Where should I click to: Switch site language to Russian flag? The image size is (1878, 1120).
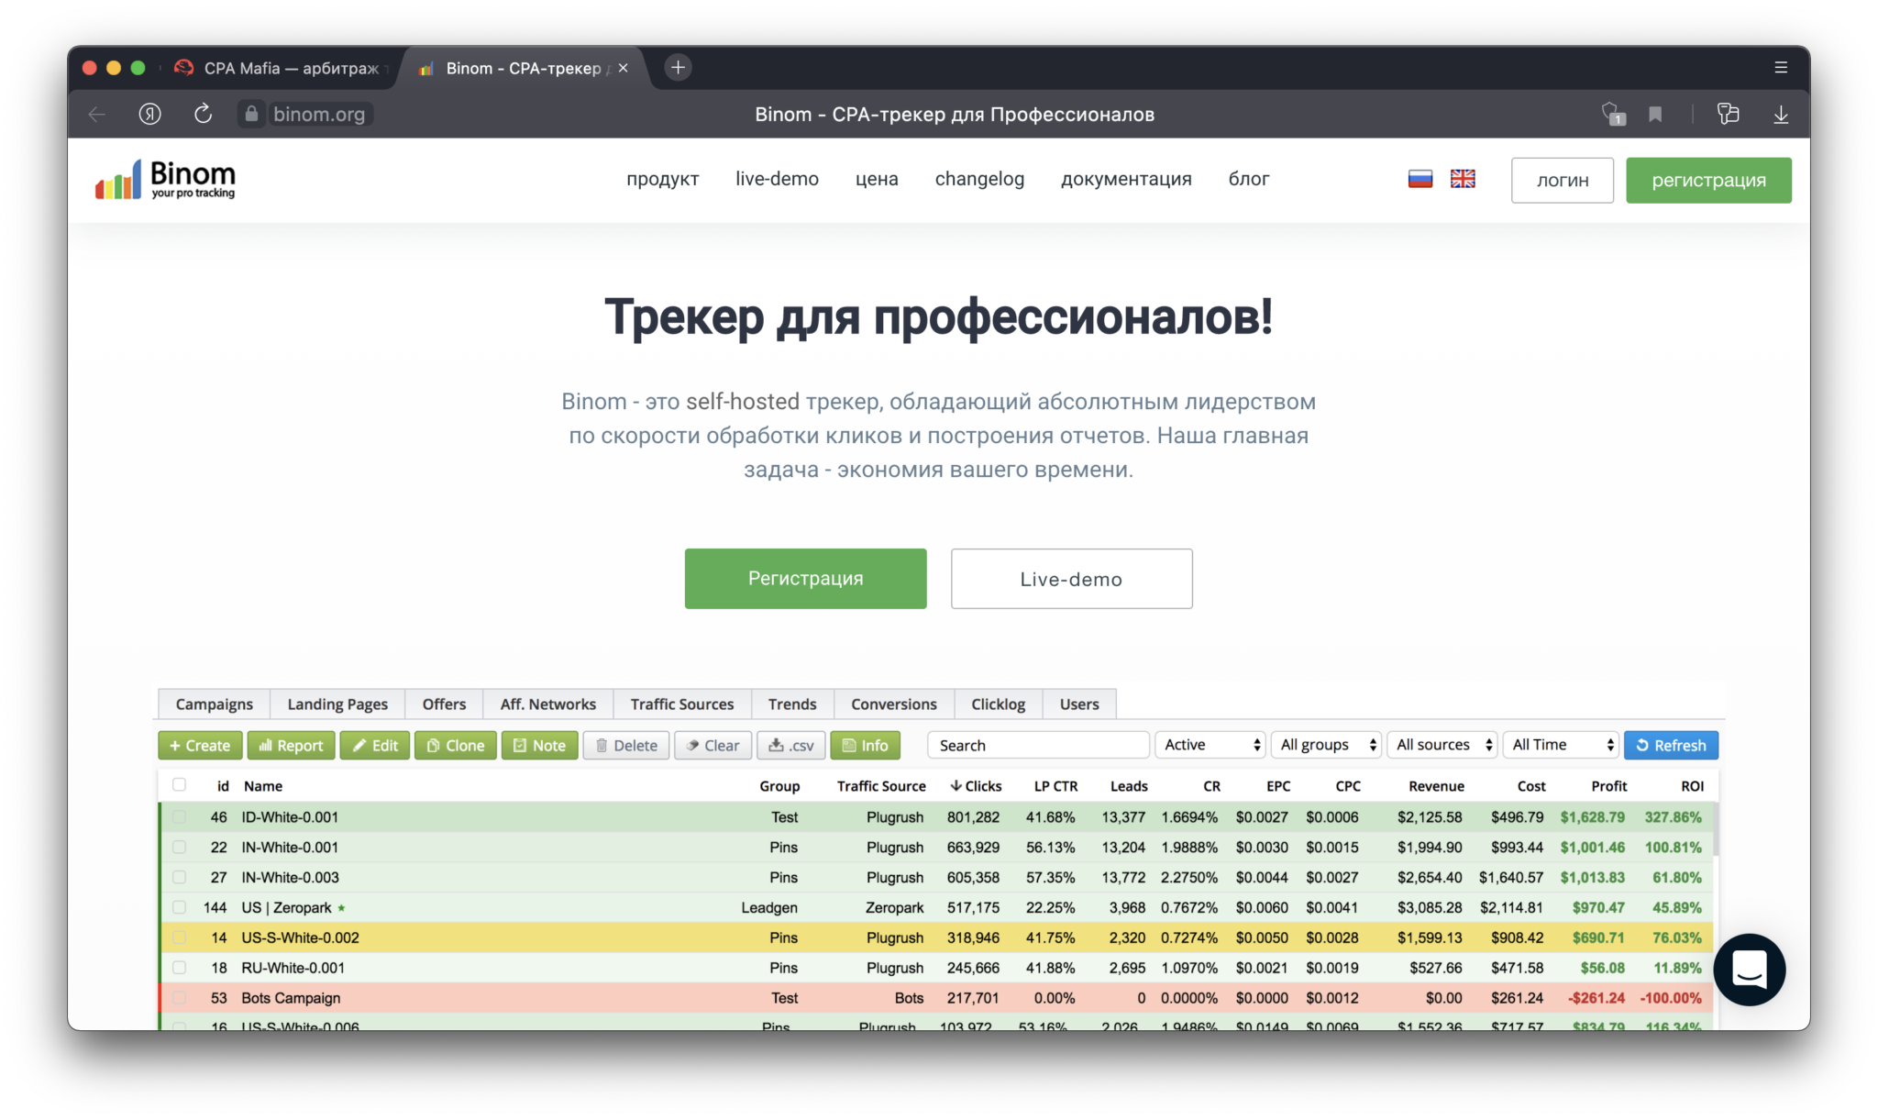click(x=1420, y=179)
